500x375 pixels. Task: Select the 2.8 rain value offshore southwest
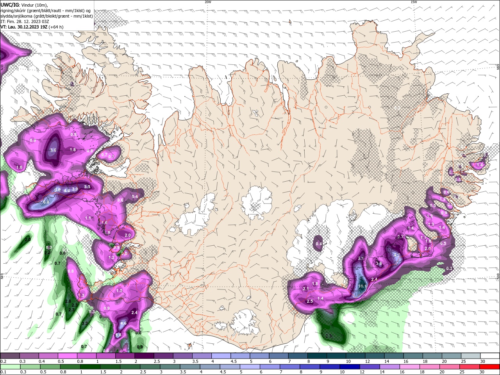tap(68, 301)
